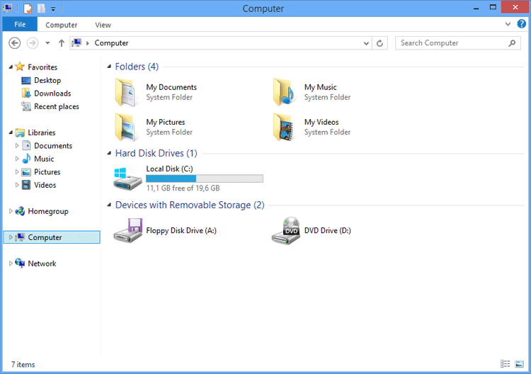Collapse the Folders (4) group header
The width and height of the screenshot is (531, 374).
pyautogui.click(x=108, y=67)
